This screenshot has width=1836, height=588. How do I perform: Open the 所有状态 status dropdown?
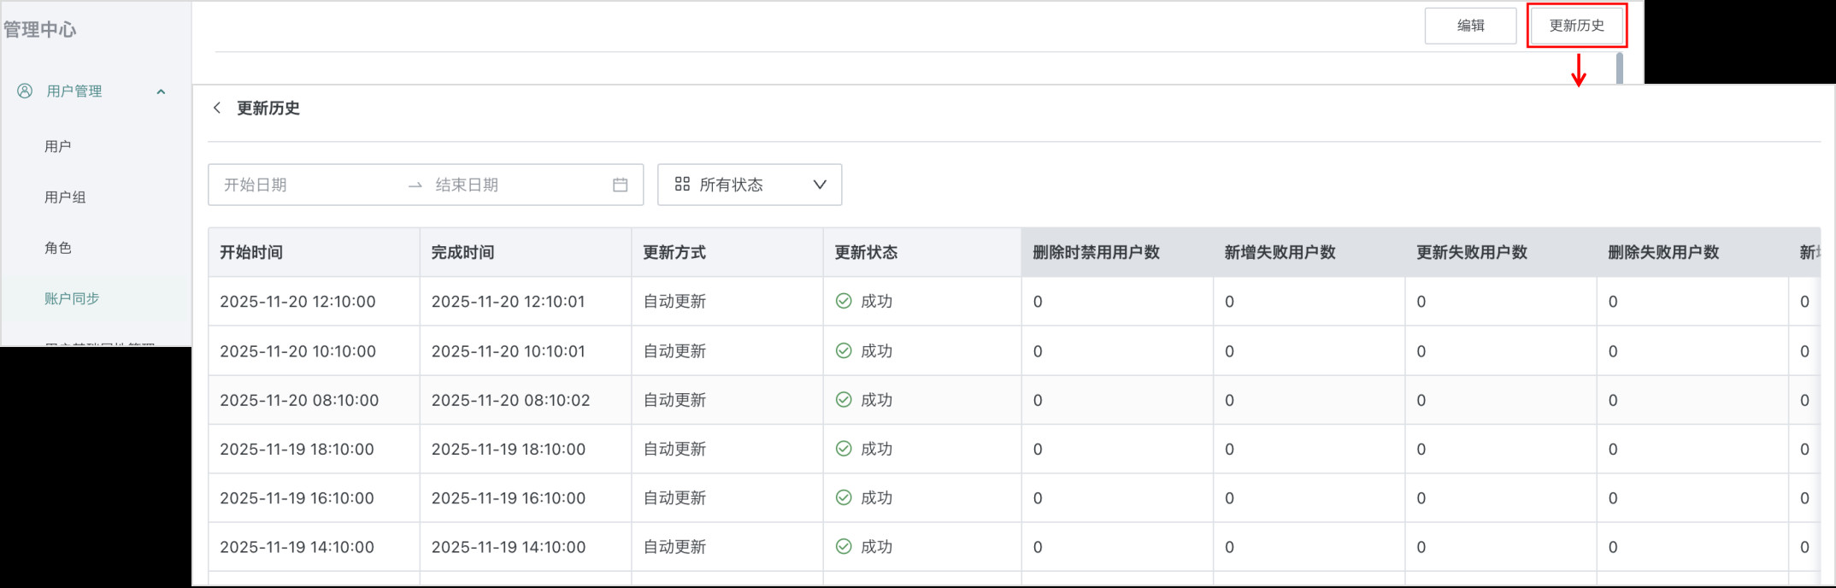(x=748, y=185)
